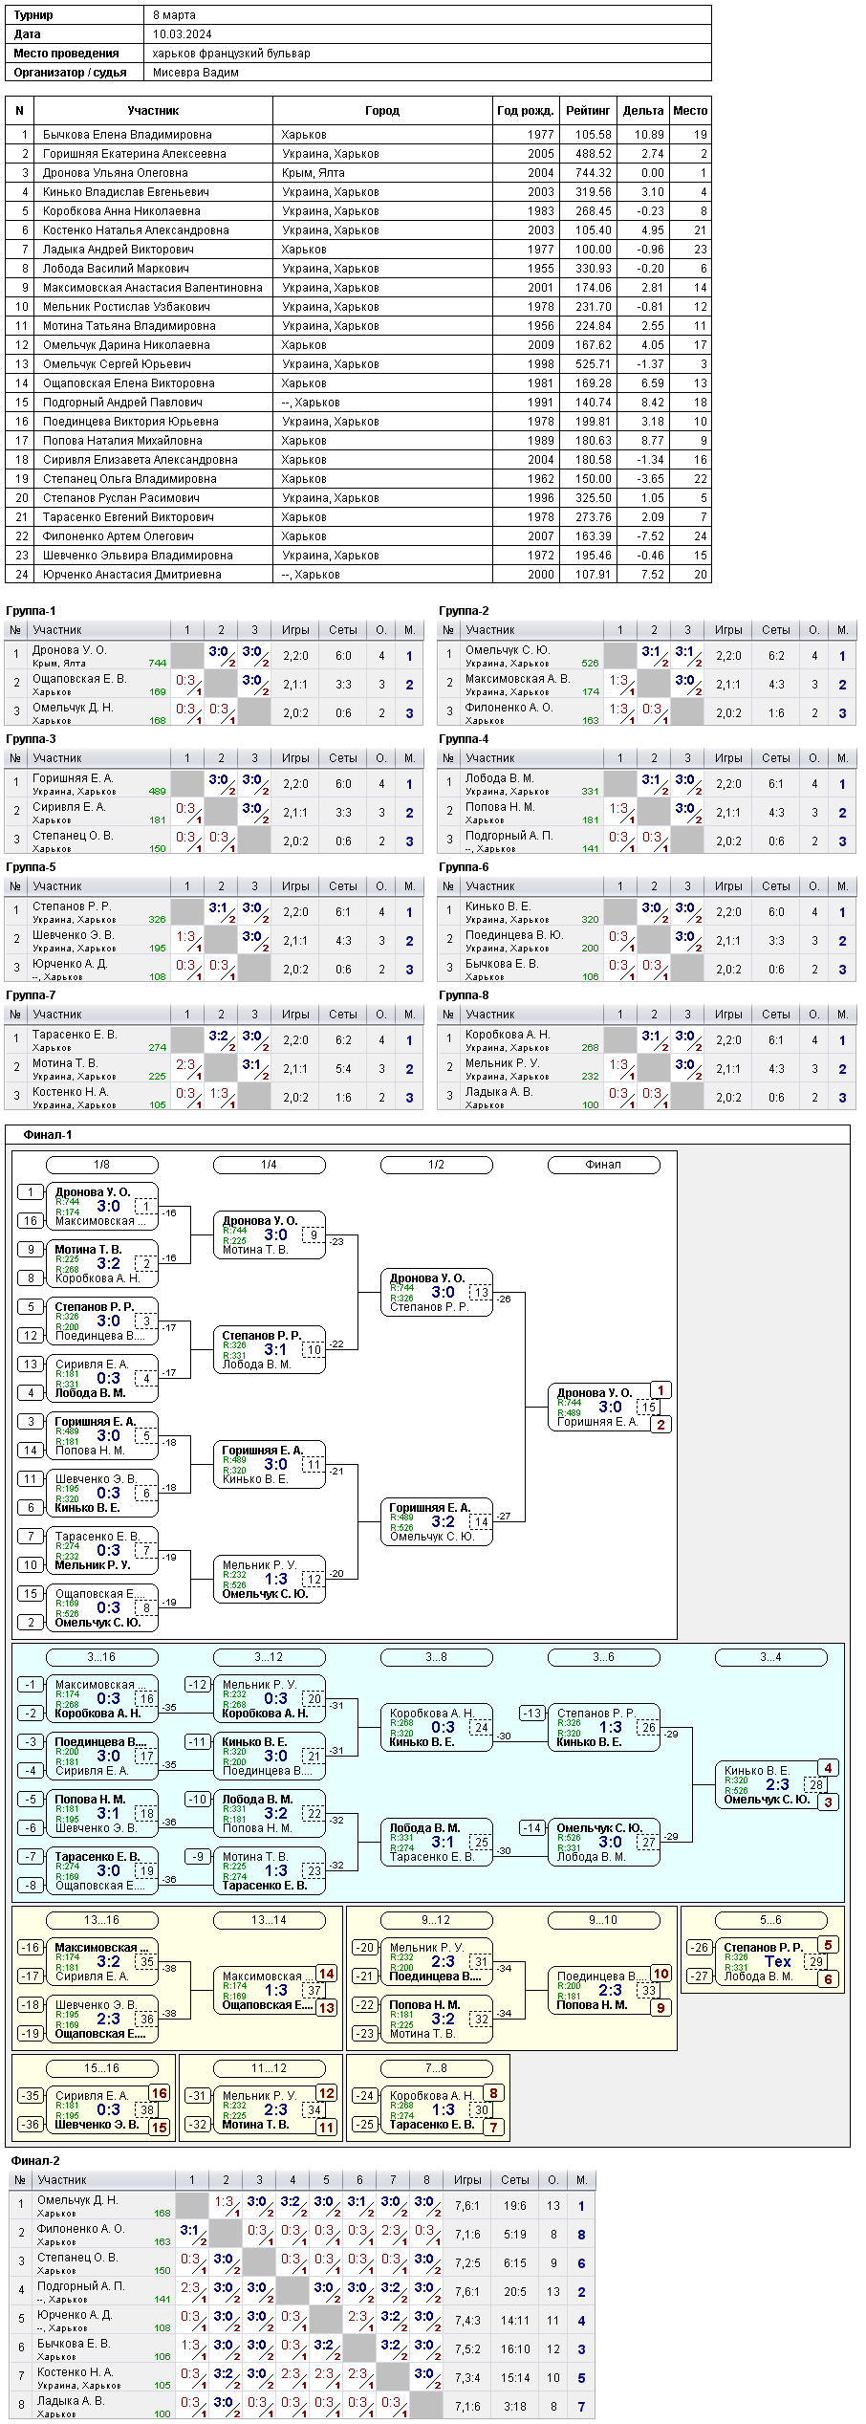This screenshot has height=2424, width=866.
Task: Click the '3...12' round label
Action: pos(270,1657)
